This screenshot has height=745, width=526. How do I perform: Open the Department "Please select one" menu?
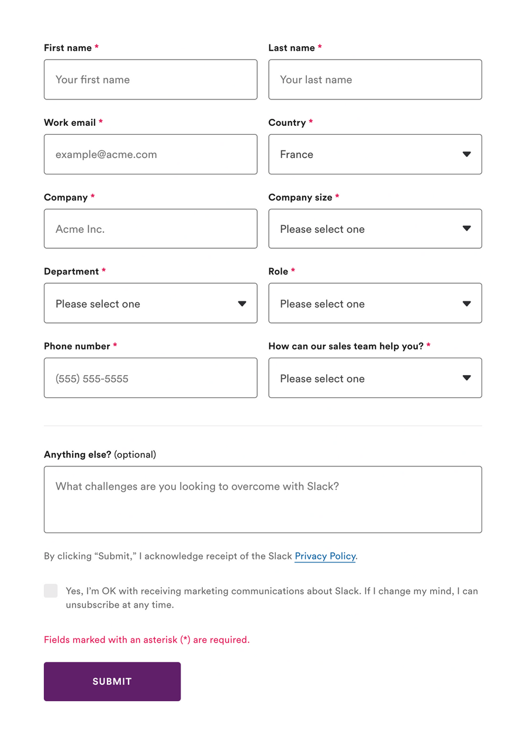click(150, 303)
